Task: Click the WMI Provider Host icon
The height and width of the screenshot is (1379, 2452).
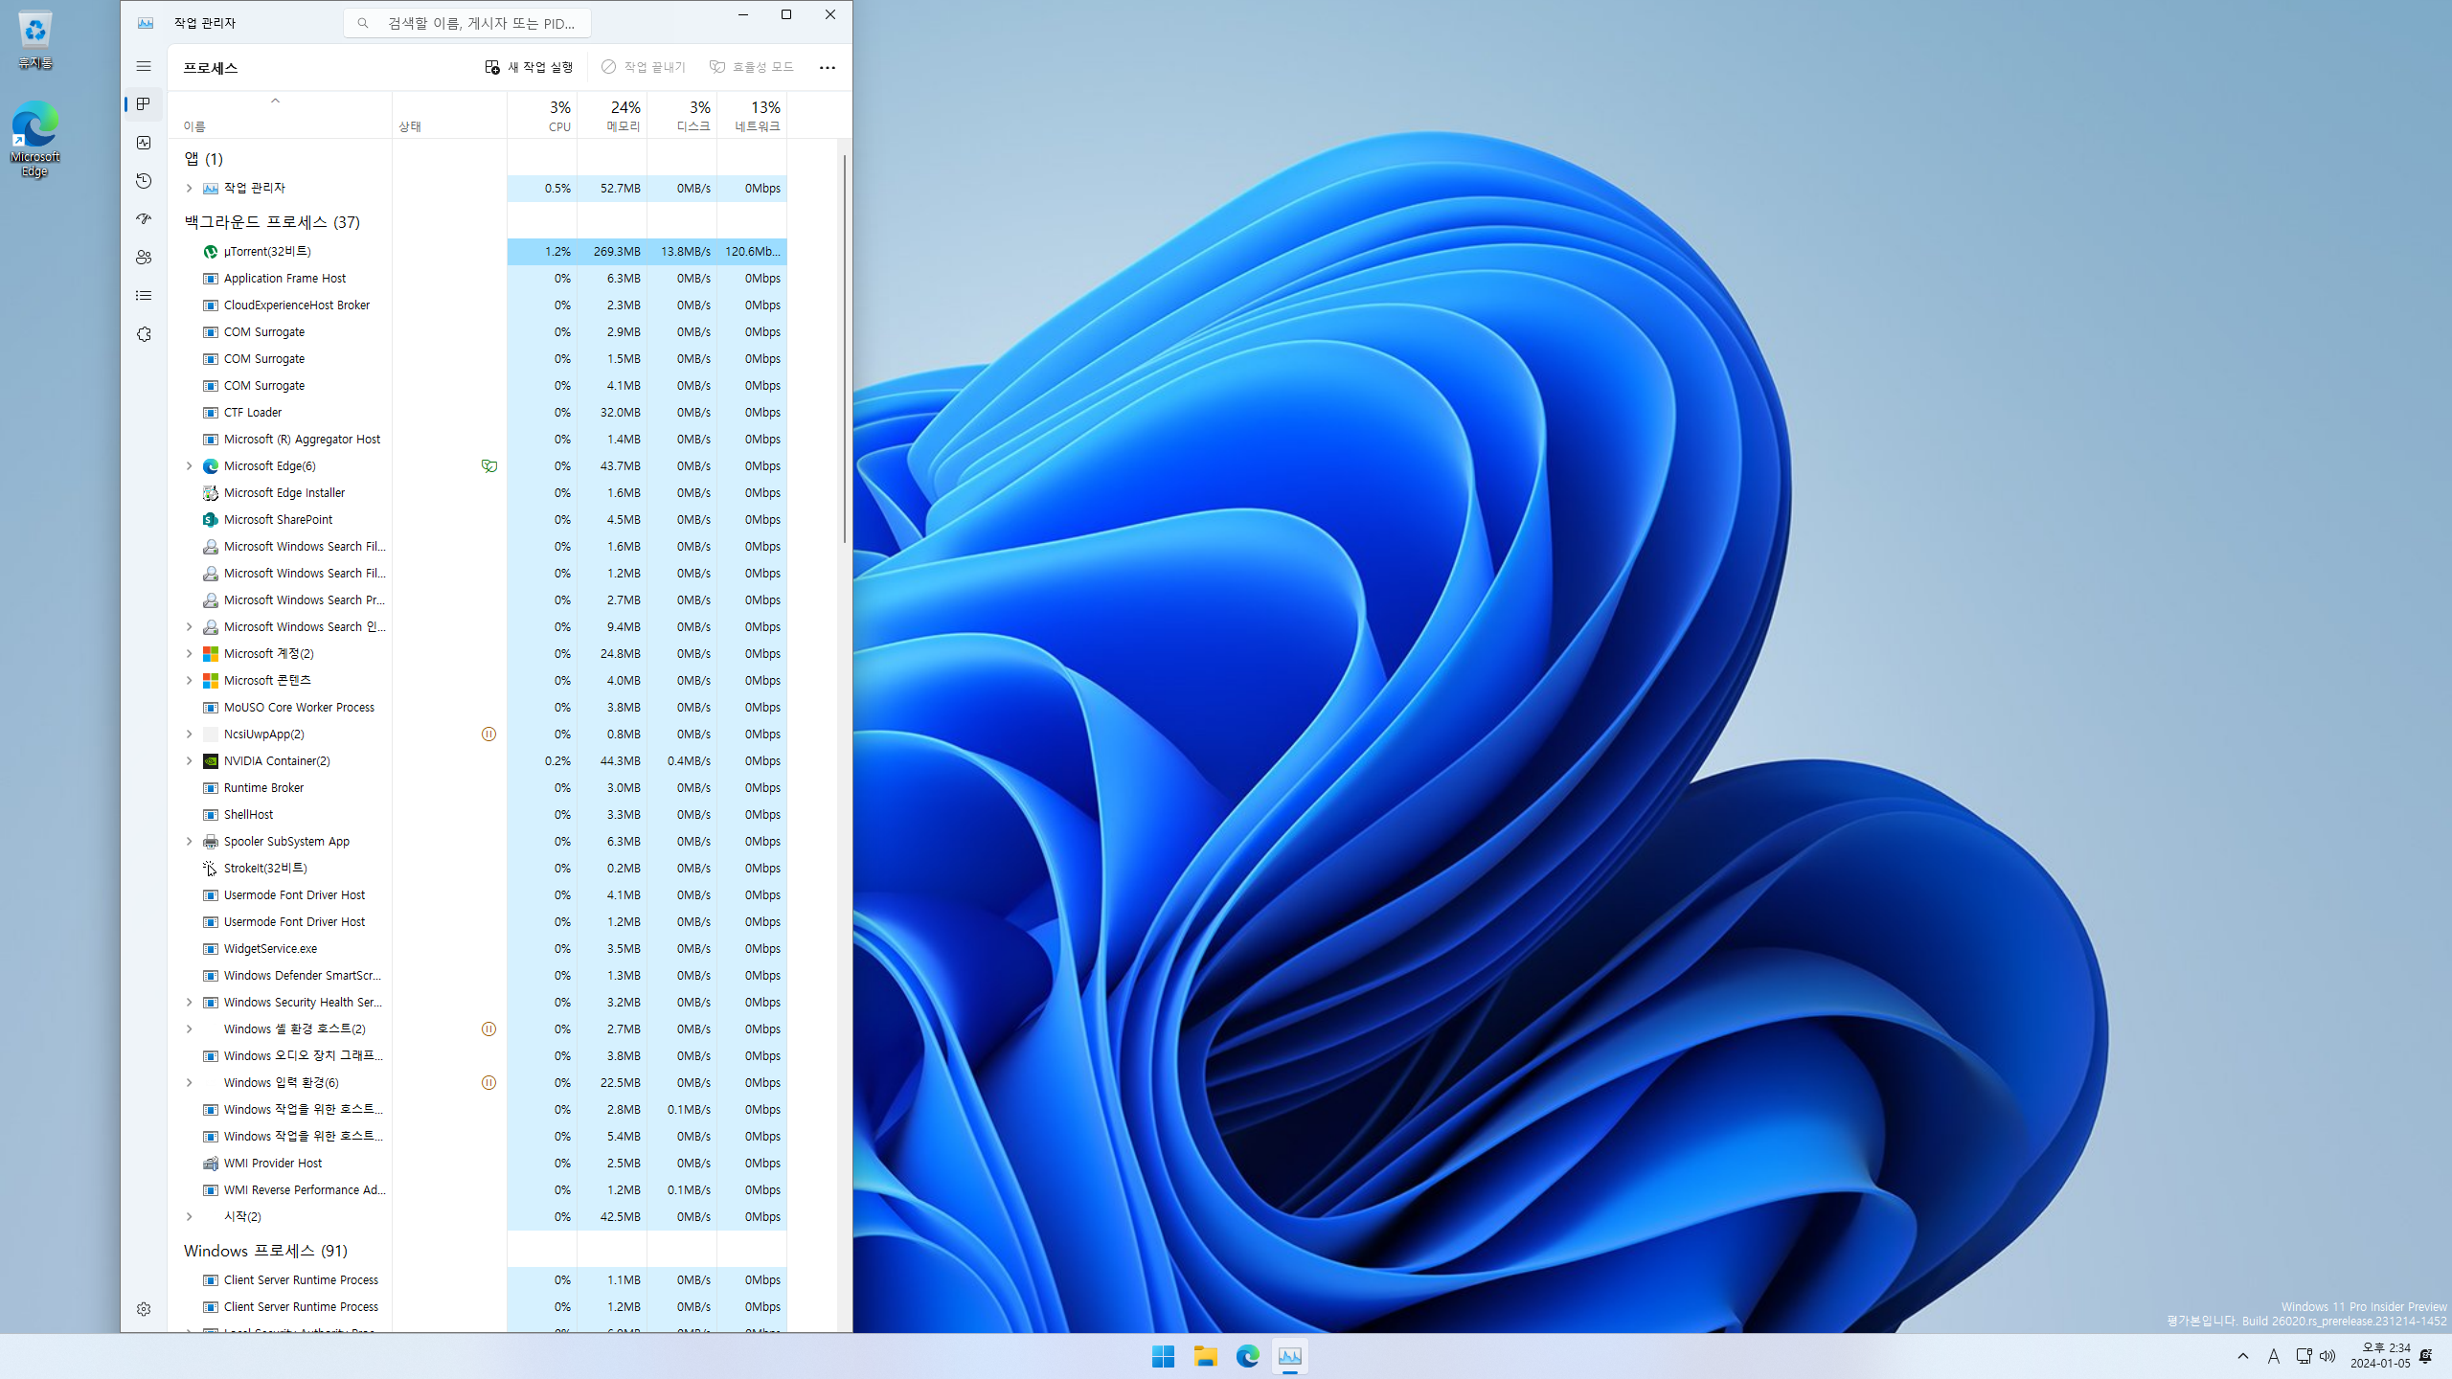Action: pos(211,1163)
